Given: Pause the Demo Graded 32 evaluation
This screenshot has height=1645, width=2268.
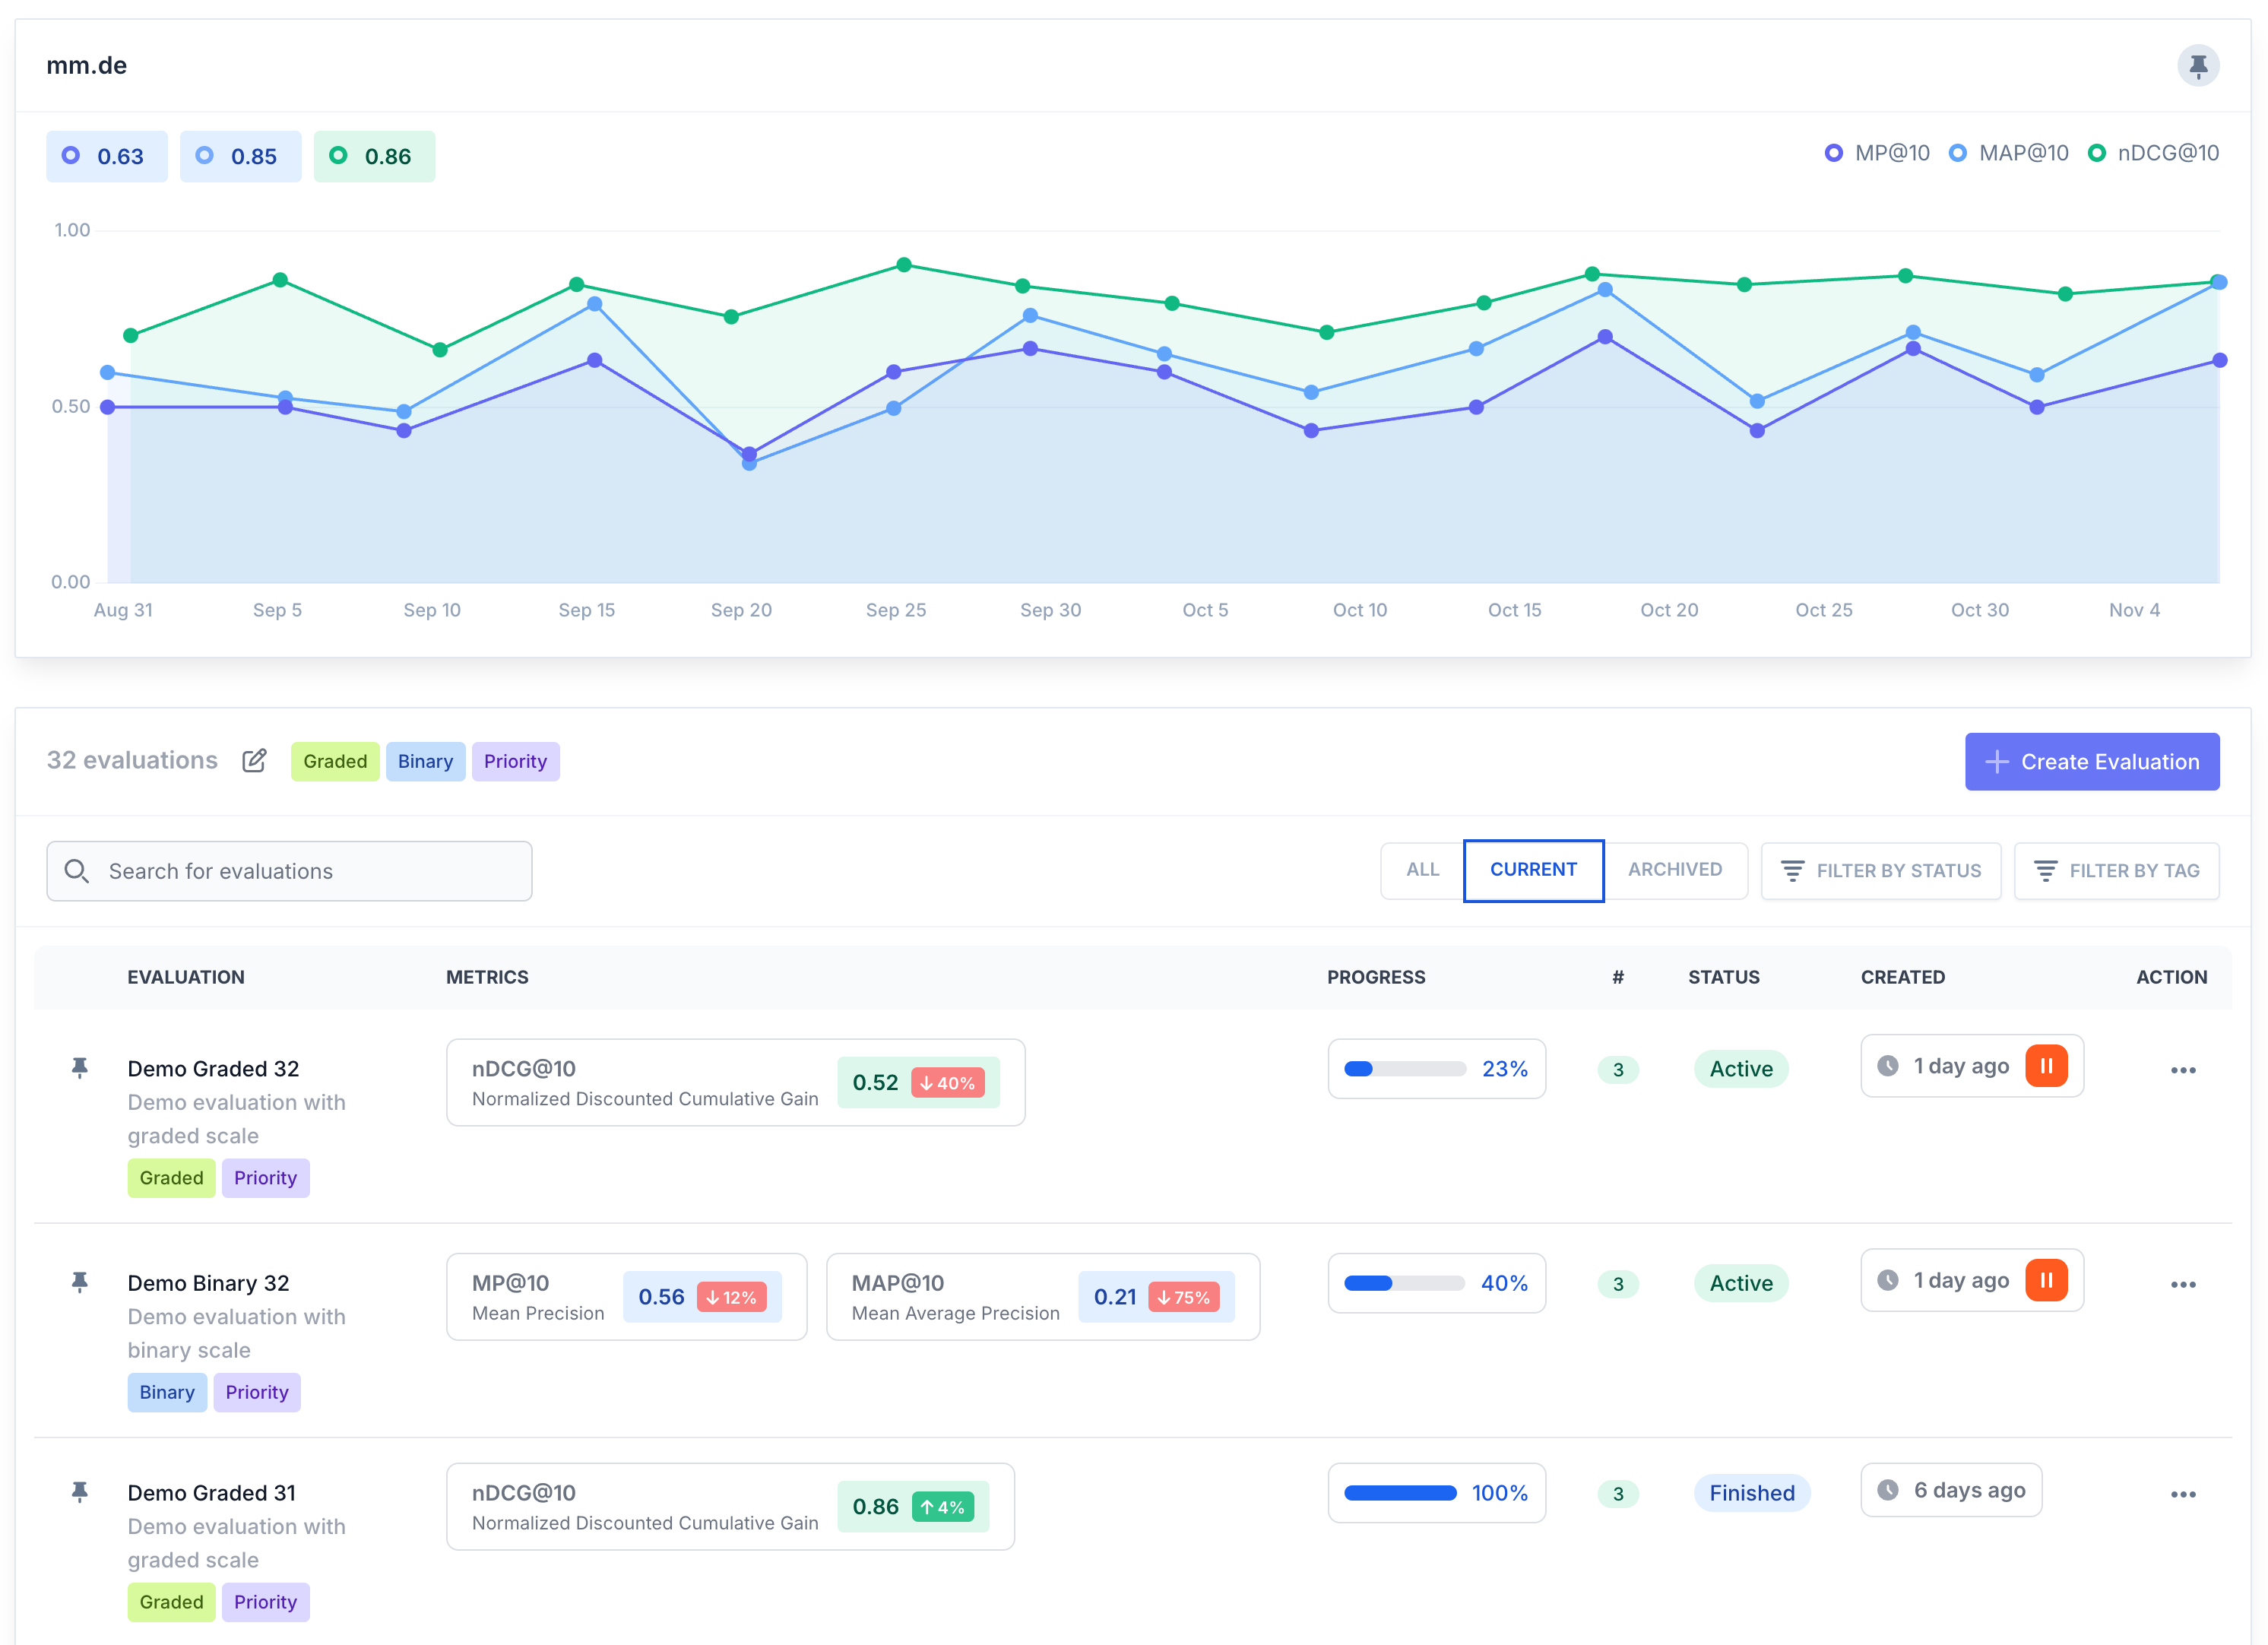Looking at the screenshot, I should click(2045, 1066).
